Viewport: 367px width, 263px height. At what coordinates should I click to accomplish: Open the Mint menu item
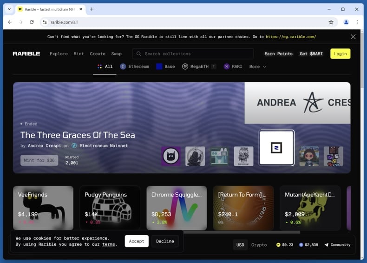click(x=79, y=53)
